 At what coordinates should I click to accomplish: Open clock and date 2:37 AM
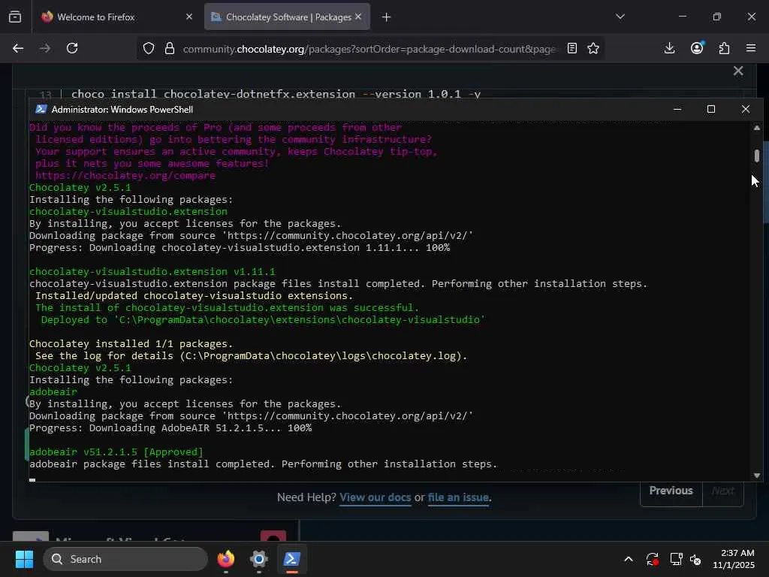(734, 559)
